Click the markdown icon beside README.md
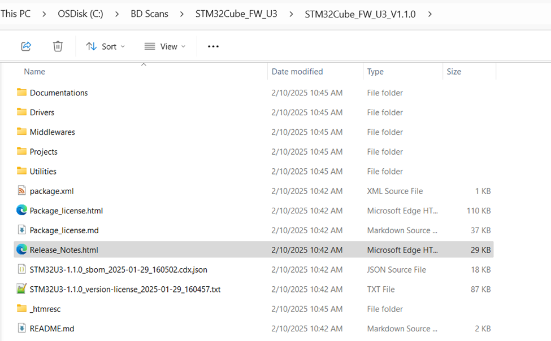The width and height of the screenshot is (551, 341). pos(21,329)
